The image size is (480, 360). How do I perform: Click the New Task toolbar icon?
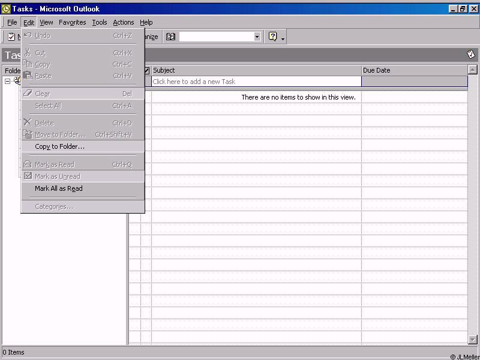click(11, 37)
